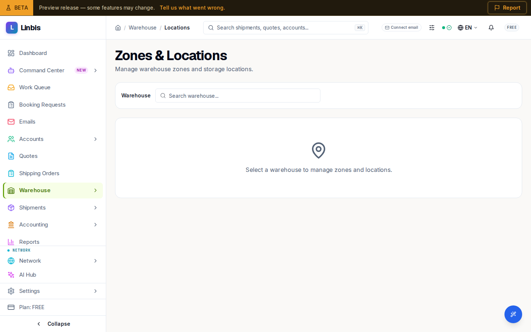Focus the Search warehouse field
Viewport: 531px width, 332px height.
[238, 96]
